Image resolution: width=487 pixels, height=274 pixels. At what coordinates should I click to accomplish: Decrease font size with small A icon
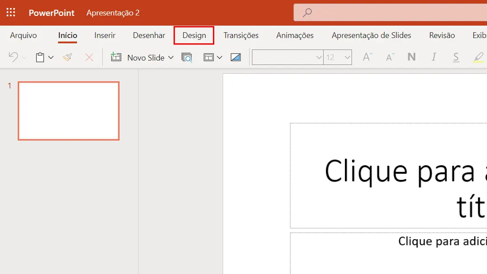[x=390, y=57]
